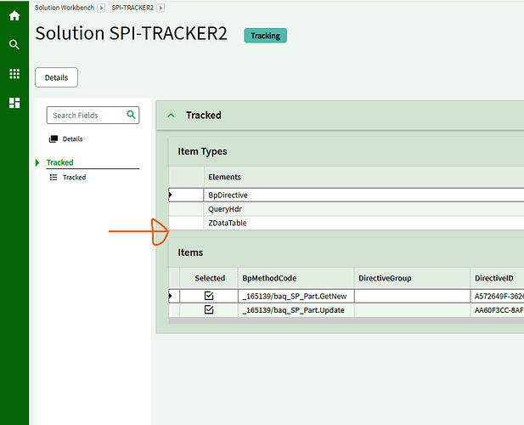The height and width of the screenshot is (425, 524).
Task: Click DirectiveID cell starting A572649F
Action: tap(498, 297)
